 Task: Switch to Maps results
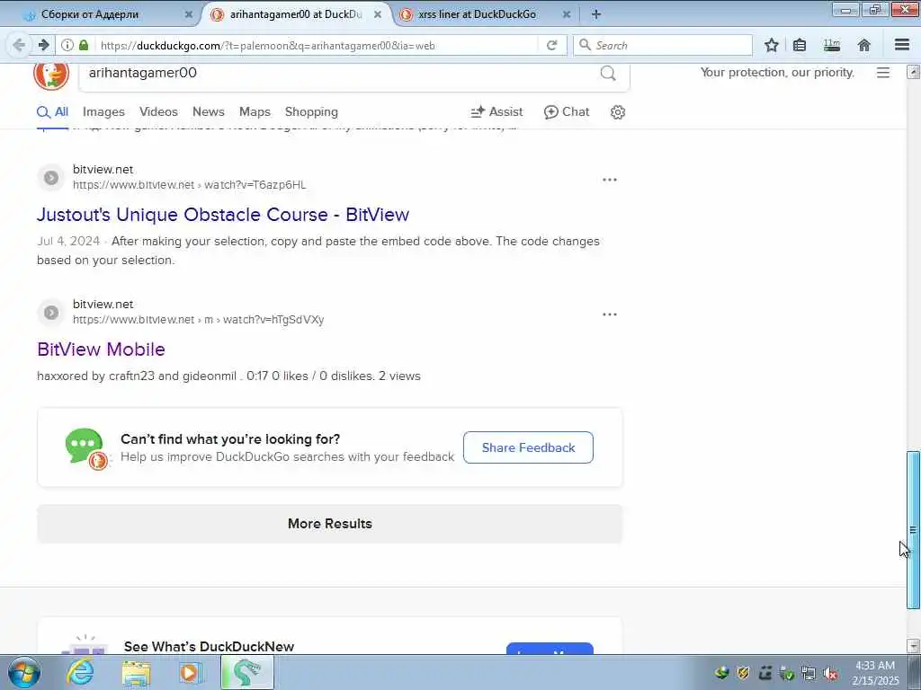255,111
